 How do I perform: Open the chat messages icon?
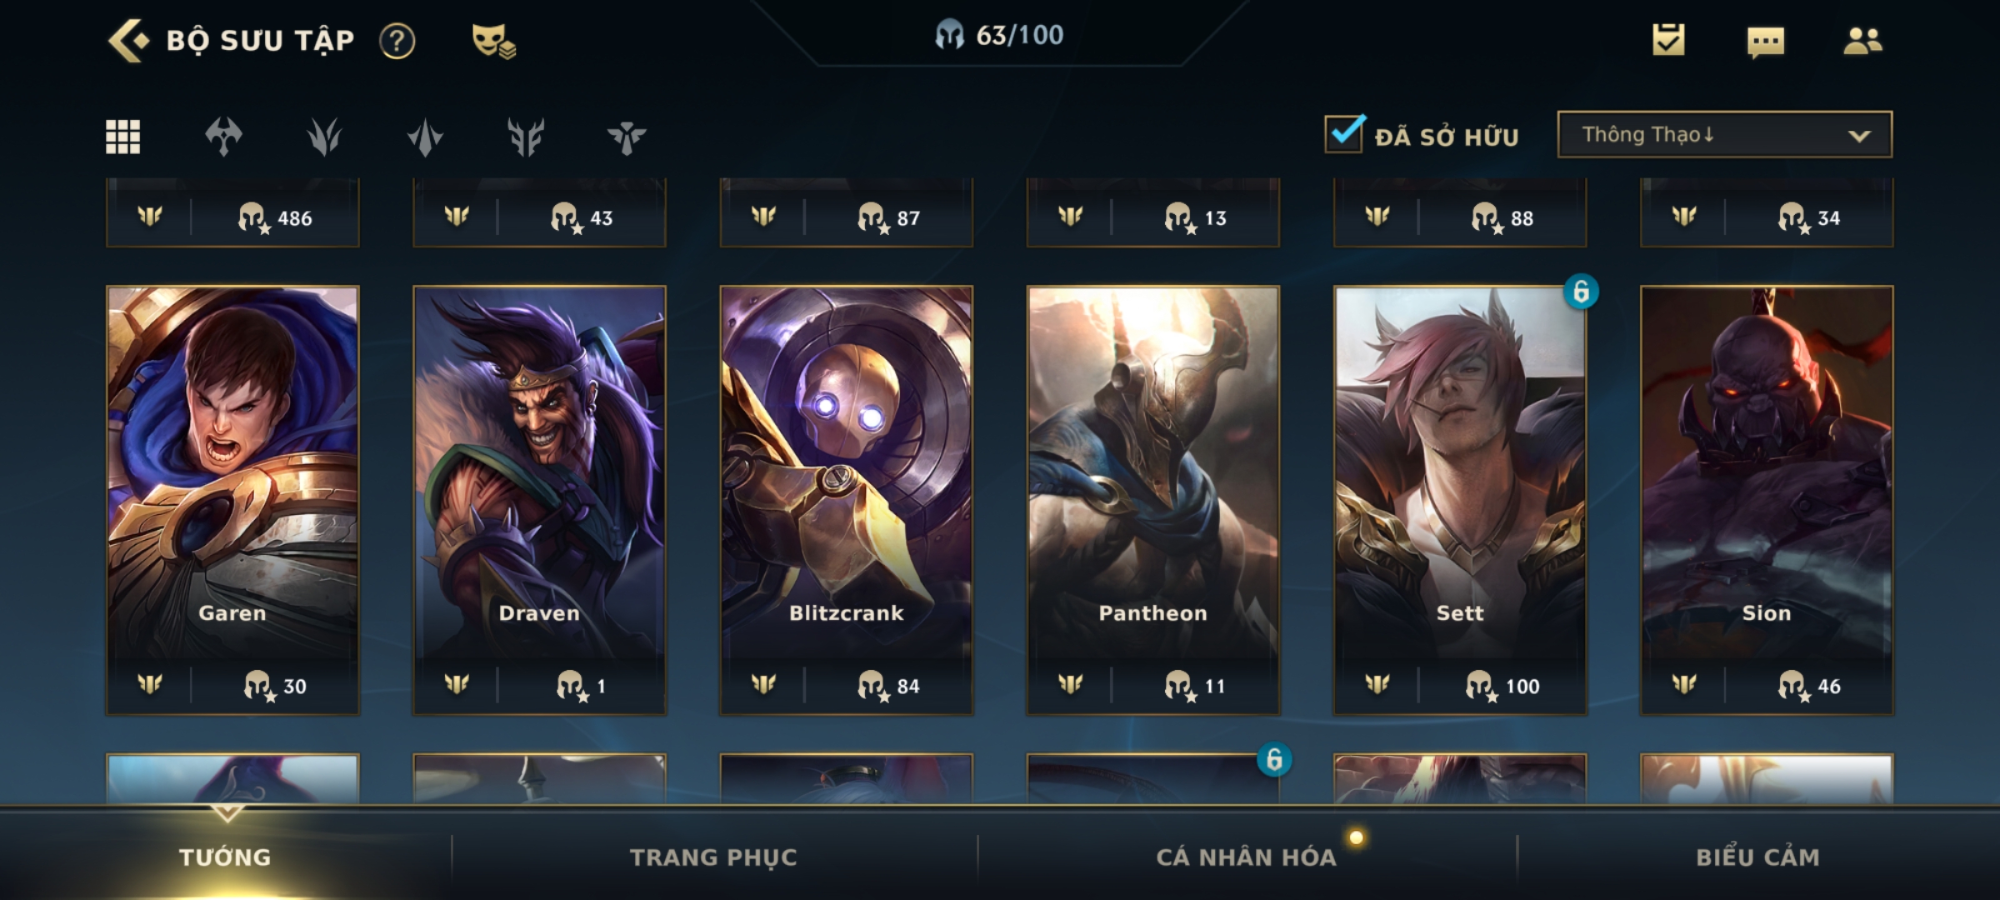1766,42
